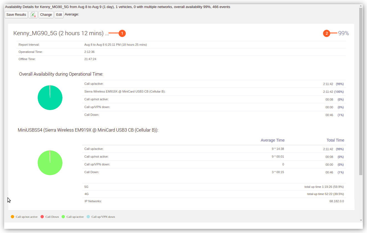This screenshot has width=367, height=233.
Task: Click the 3 * 00:15 average time value
Action: coord(278,172)
